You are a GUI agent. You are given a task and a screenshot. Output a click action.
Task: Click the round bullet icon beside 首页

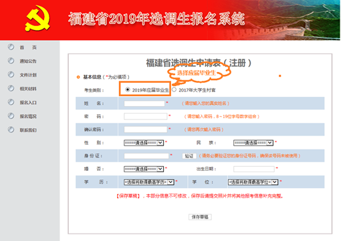click(11, 47)
